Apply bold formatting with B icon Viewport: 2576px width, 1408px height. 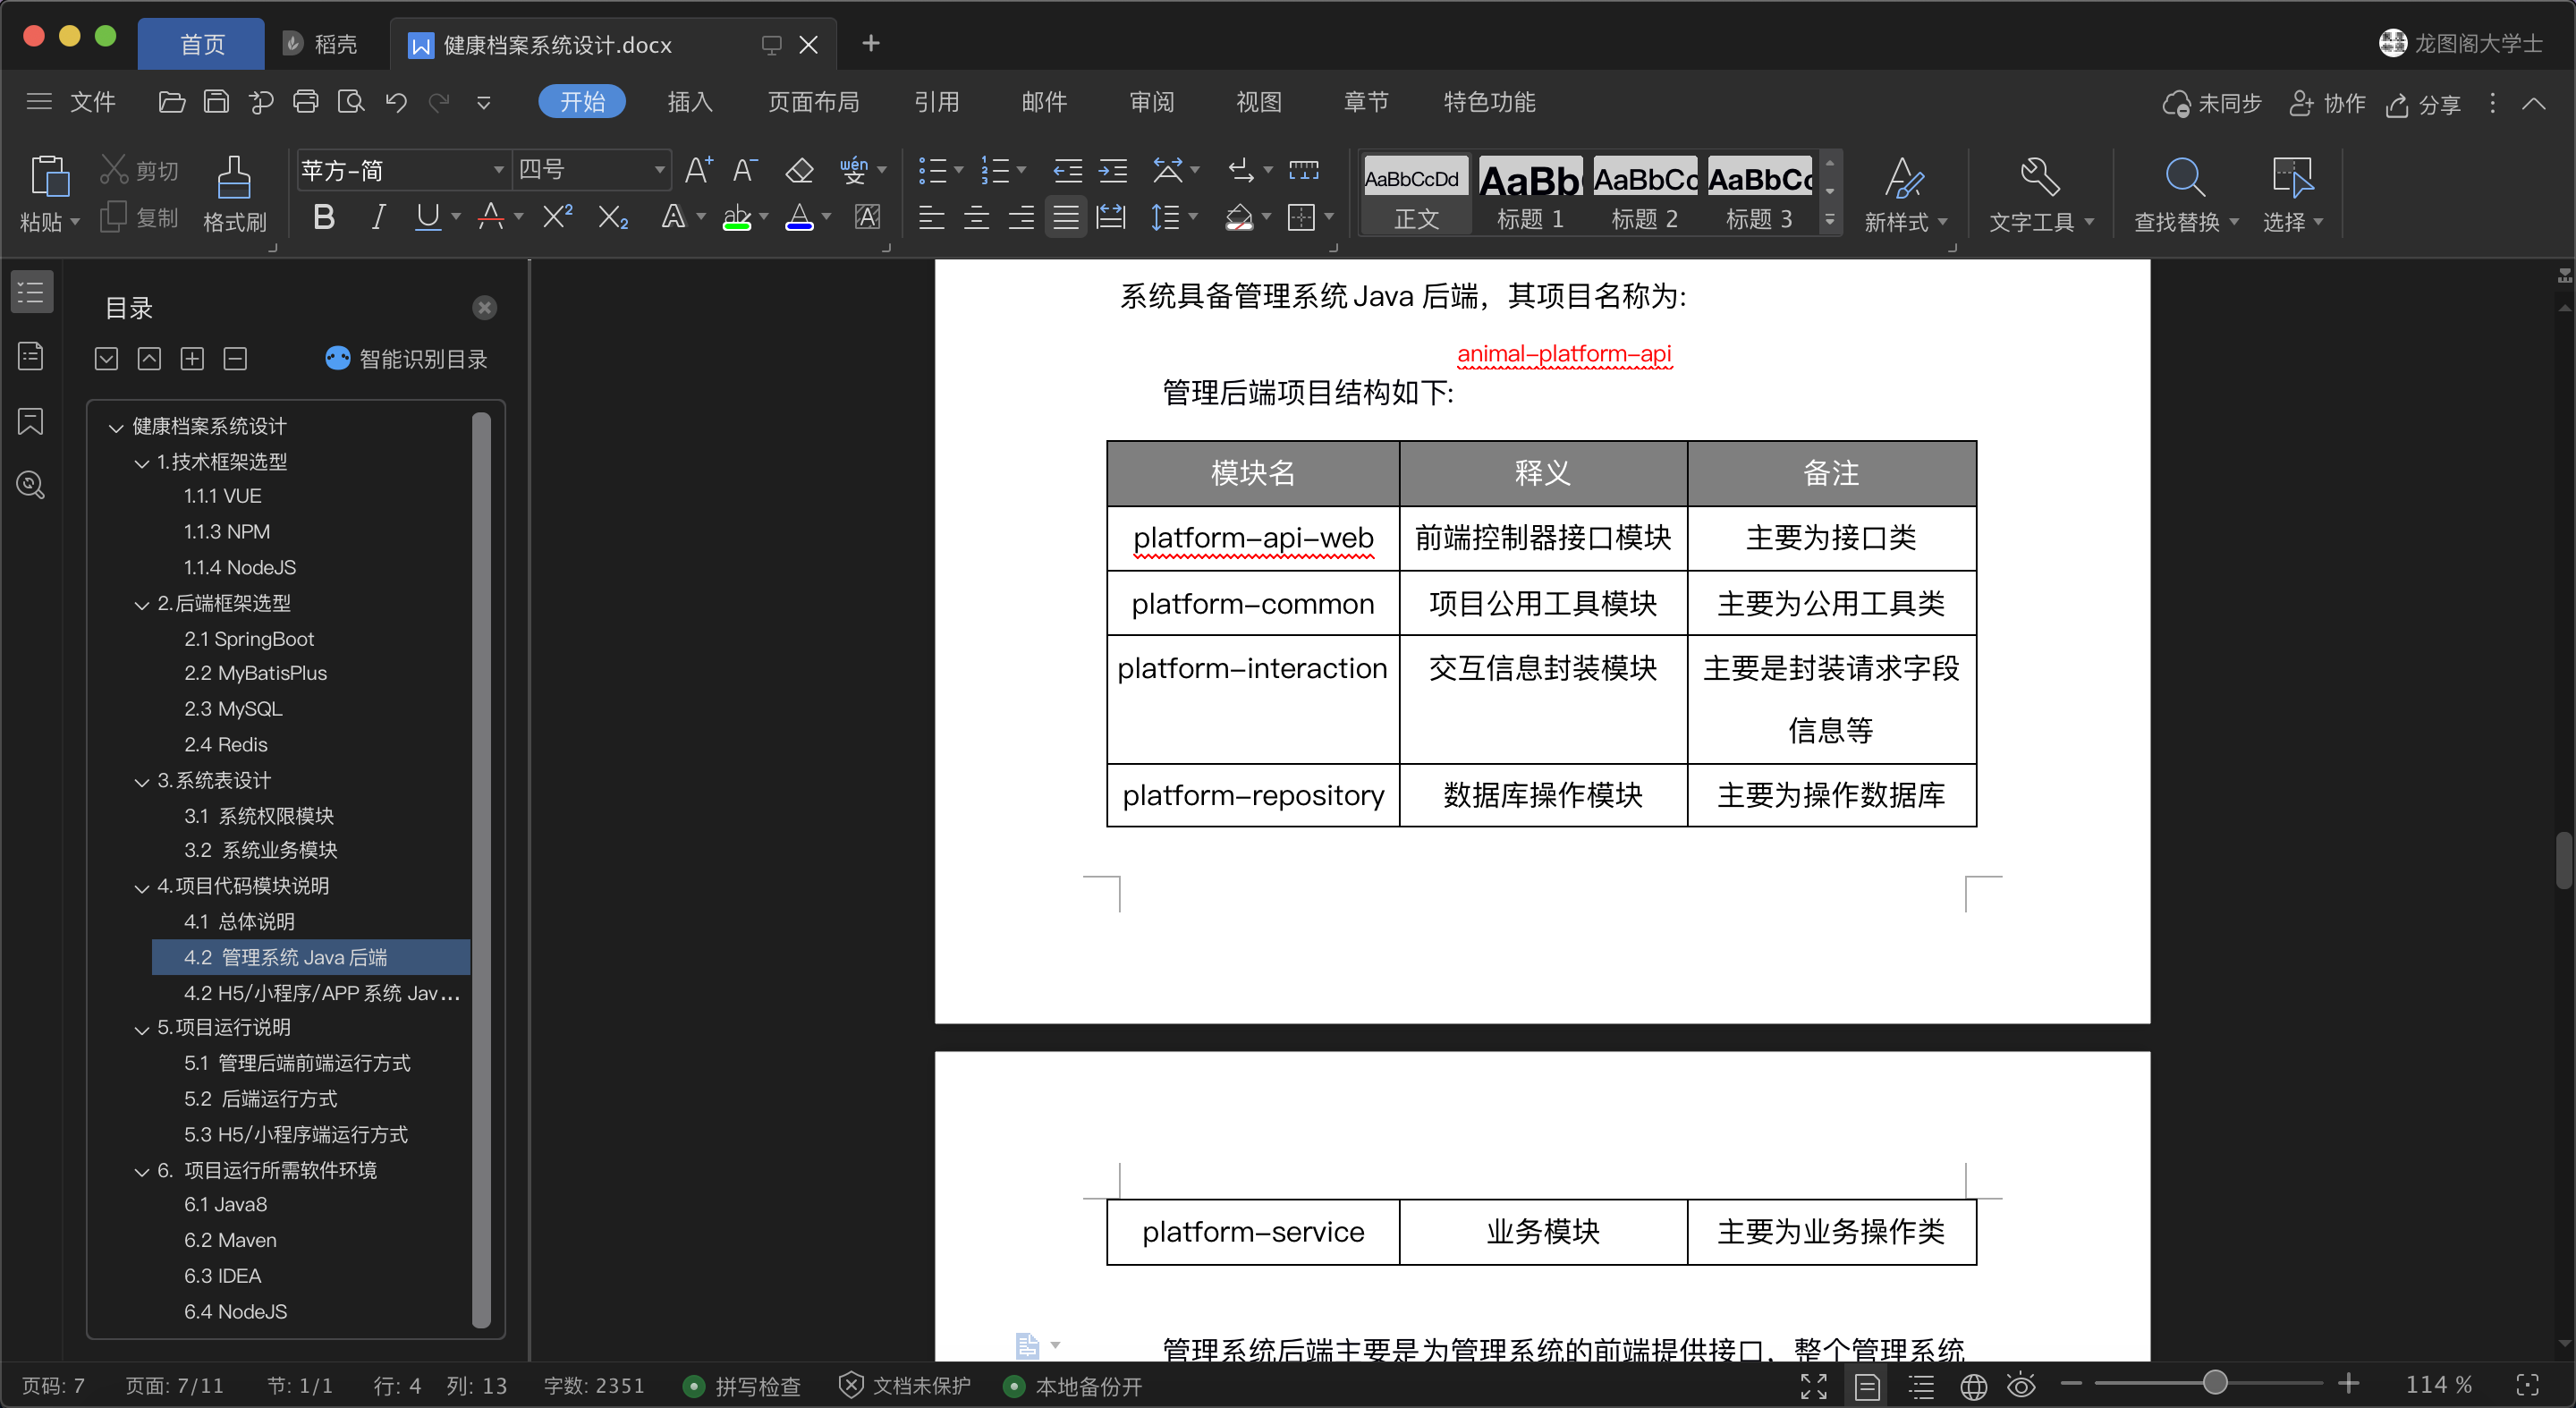pyautogui.click(x=323, y=217)
